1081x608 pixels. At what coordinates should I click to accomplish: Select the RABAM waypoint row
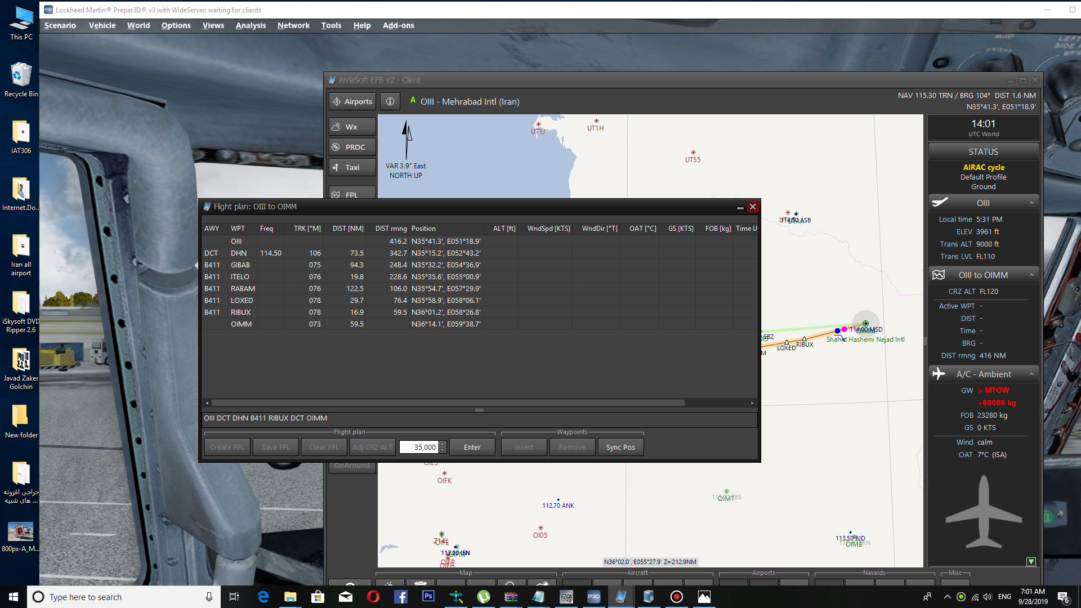pos(480,289)
